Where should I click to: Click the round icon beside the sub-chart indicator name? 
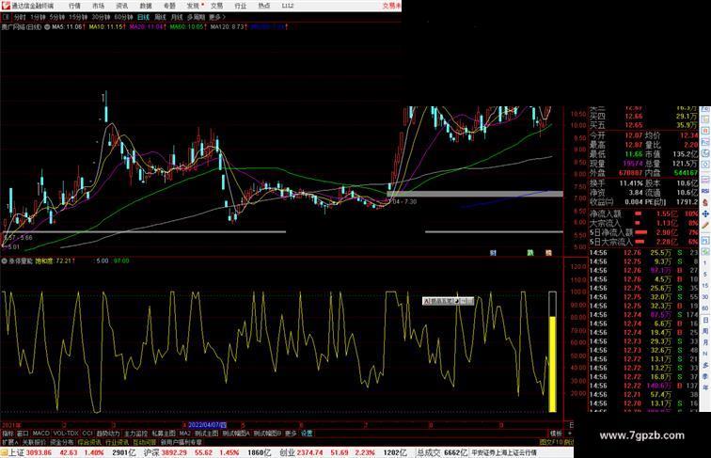point(4,261)
